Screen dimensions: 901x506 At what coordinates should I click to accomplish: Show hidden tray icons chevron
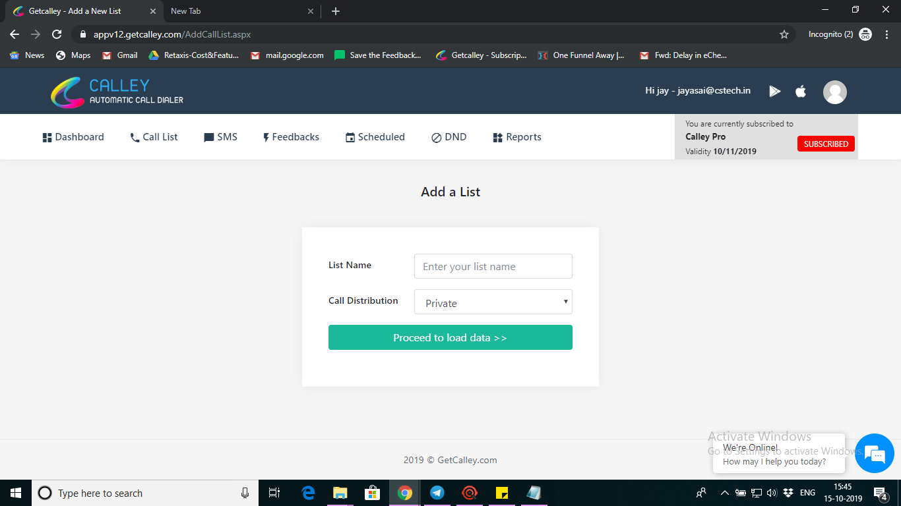click(x=724, y=493)
